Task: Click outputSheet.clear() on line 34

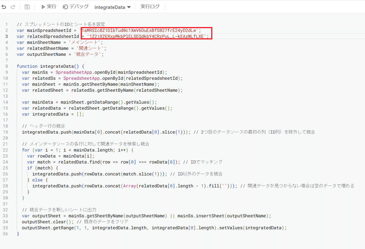Action: [x=48, y=222]
